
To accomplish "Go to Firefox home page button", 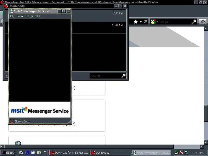I will coord(203,22).
